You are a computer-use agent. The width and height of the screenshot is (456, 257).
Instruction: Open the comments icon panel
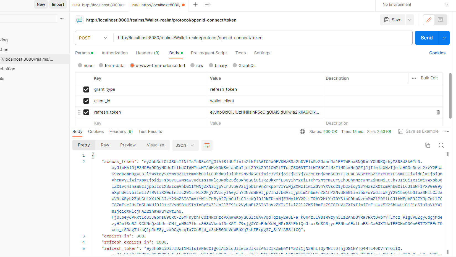[x=441, y=20]
